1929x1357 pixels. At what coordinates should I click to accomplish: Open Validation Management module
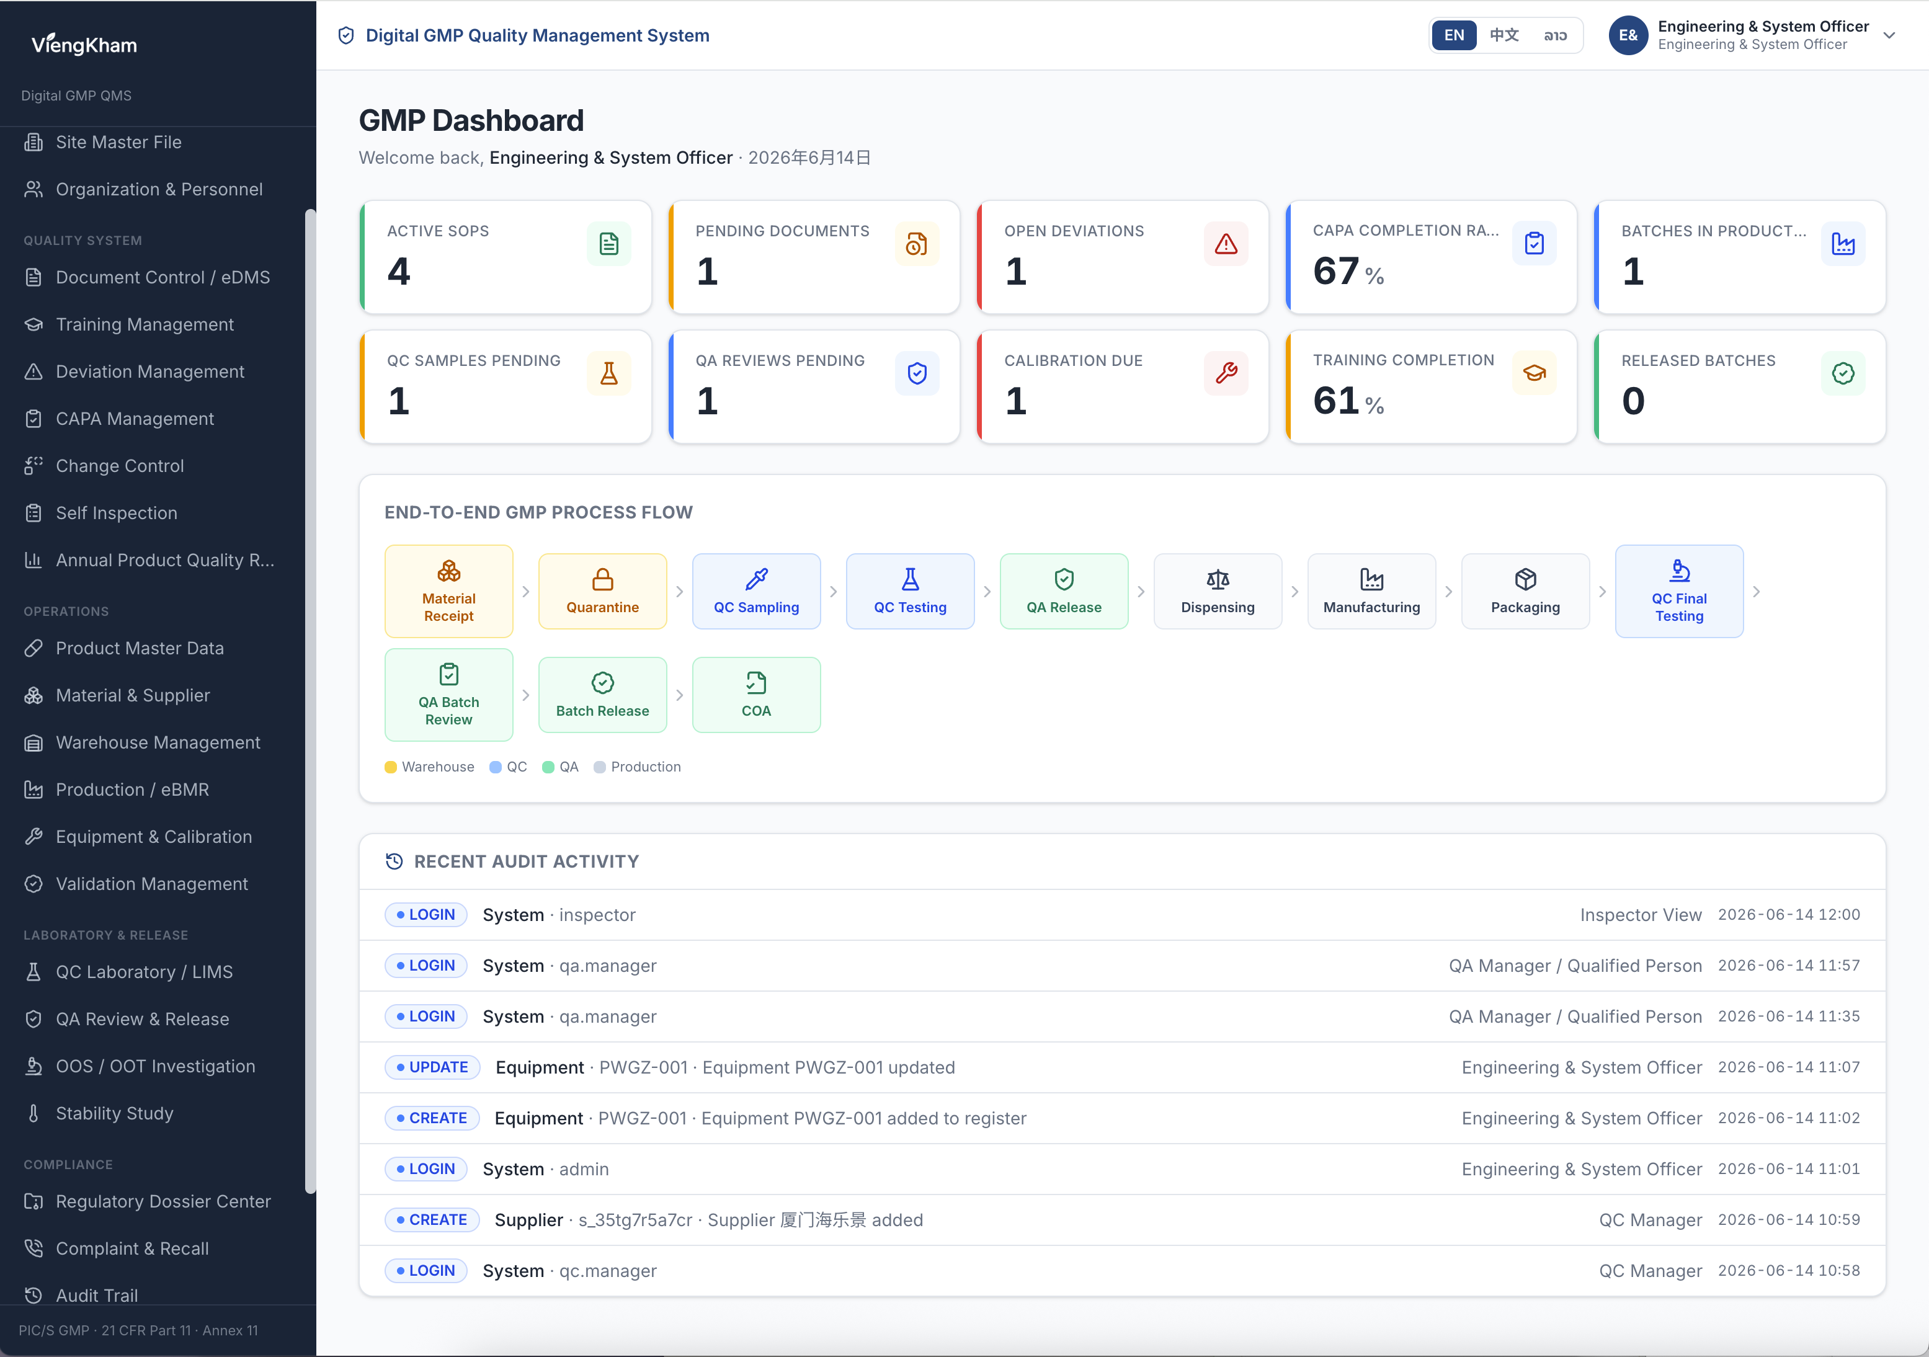(158, 883)
